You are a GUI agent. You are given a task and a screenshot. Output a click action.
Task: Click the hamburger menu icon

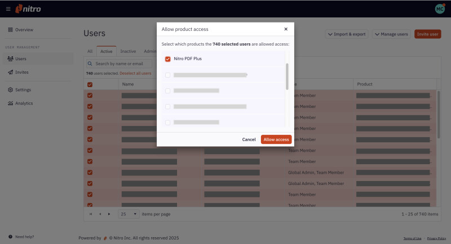click(8, 9)
